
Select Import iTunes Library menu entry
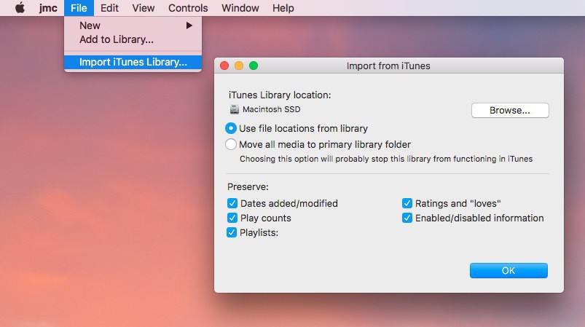133,62
